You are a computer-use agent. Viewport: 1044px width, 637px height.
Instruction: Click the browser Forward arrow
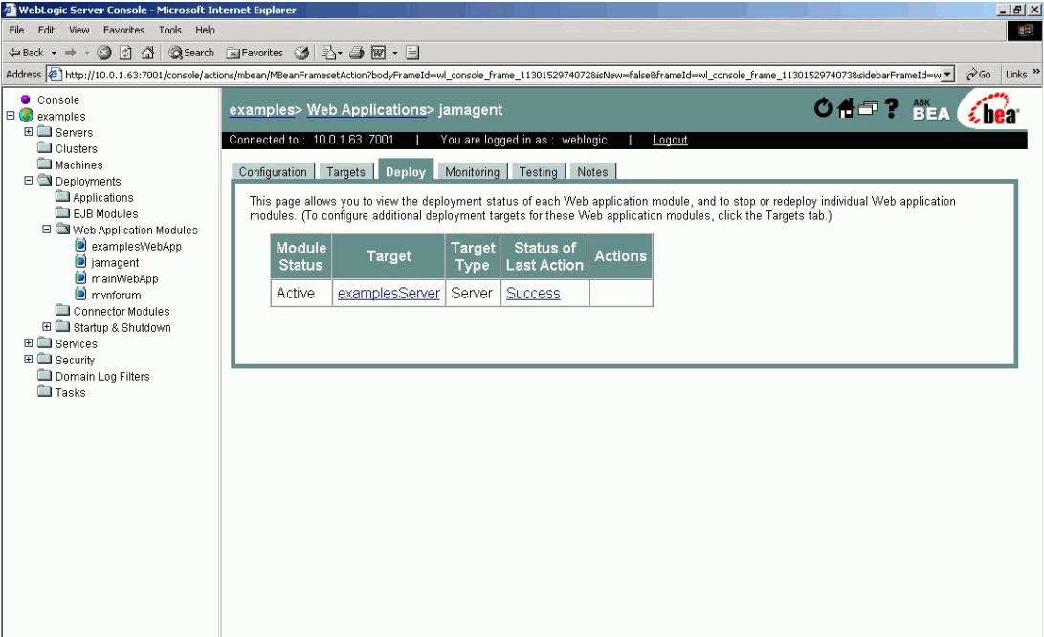coord(71,53)
